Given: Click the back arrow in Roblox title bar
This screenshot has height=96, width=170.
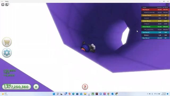Looking at the screenshot, I should (x=2, y=1).
